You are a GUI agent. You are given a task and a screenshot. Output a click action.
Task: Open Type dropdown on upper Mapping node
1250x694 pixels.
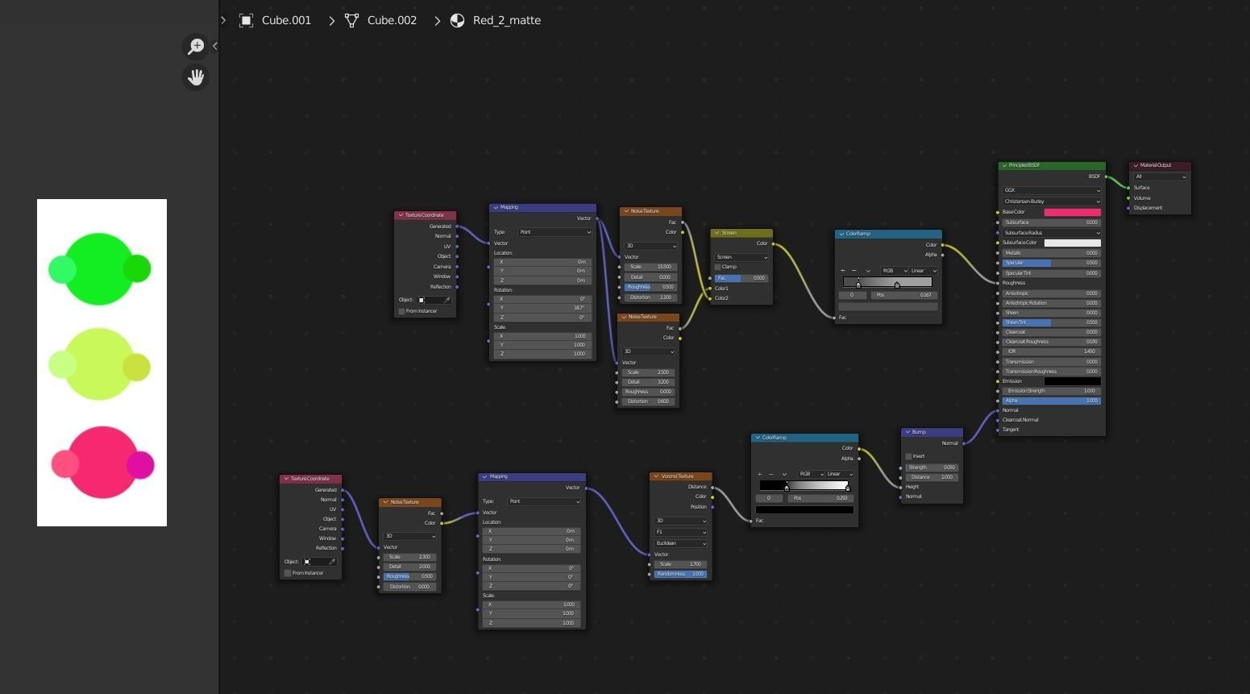(x=554, y=232)
